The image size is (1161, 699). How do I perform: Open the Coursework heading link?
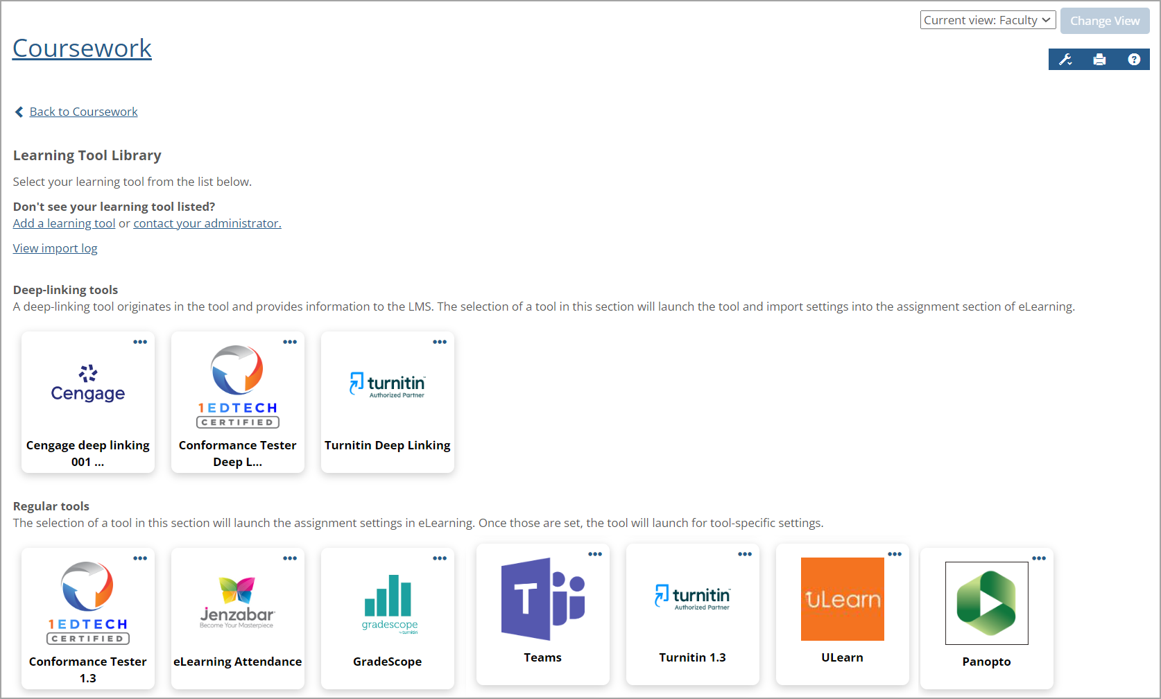82,48
